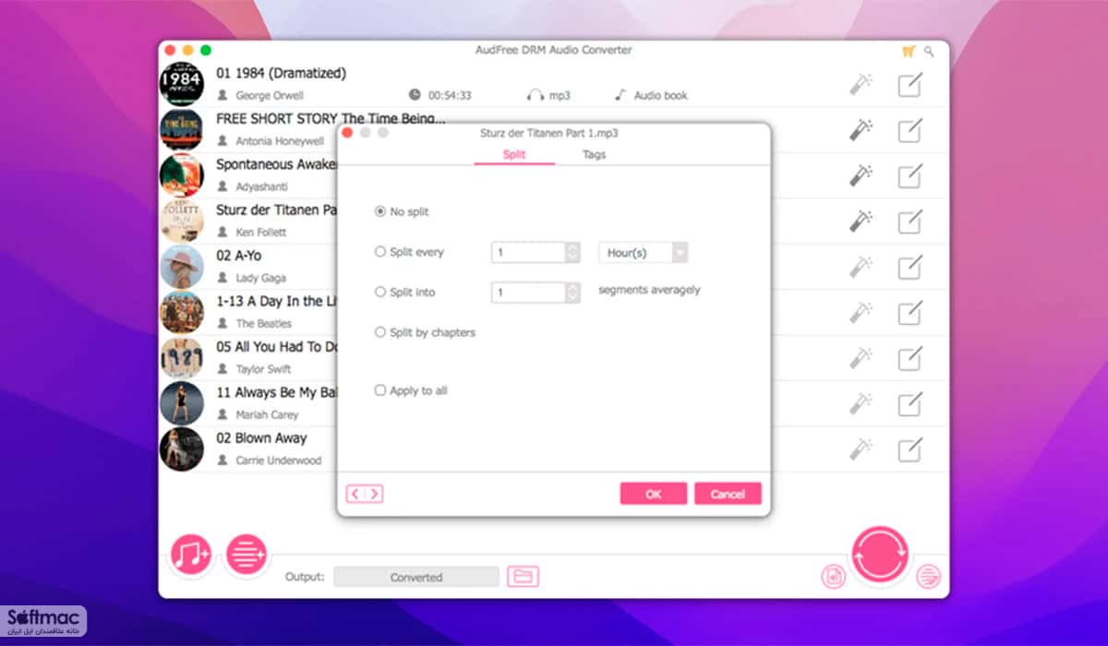This screenshot has width=1108, height=646.
Task: Click effects wand for Spontaneous Awakening row
Action: [861, 175]
